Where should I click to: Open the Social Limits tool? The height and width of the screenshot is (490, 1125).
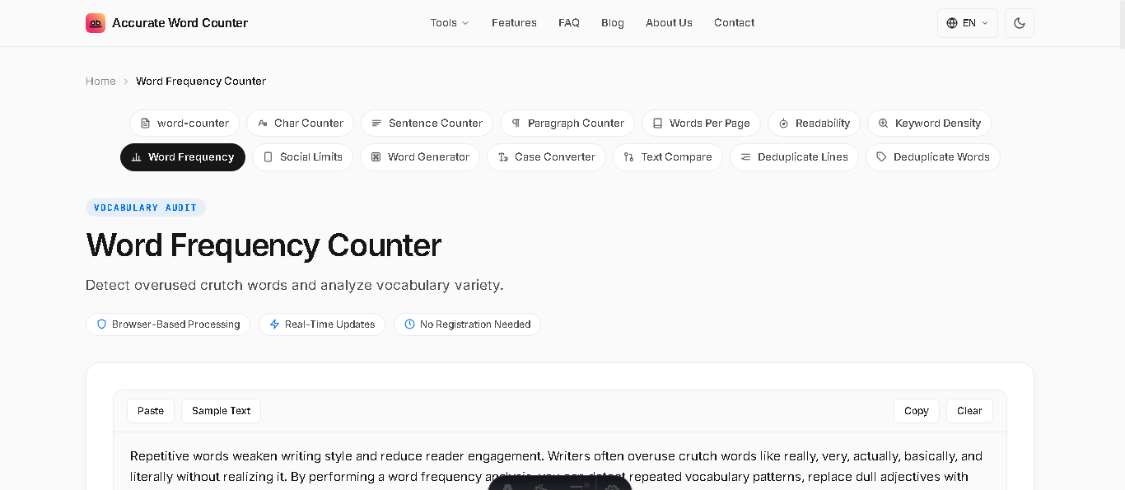(302, 156)
